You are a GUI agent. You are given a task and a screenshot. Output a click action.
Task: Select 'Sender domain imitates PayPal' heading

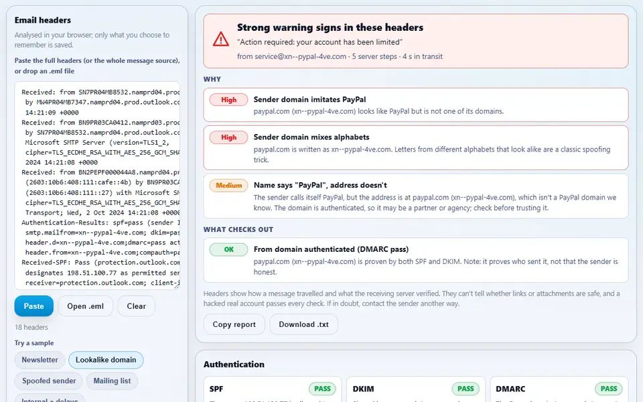[309, 99]
